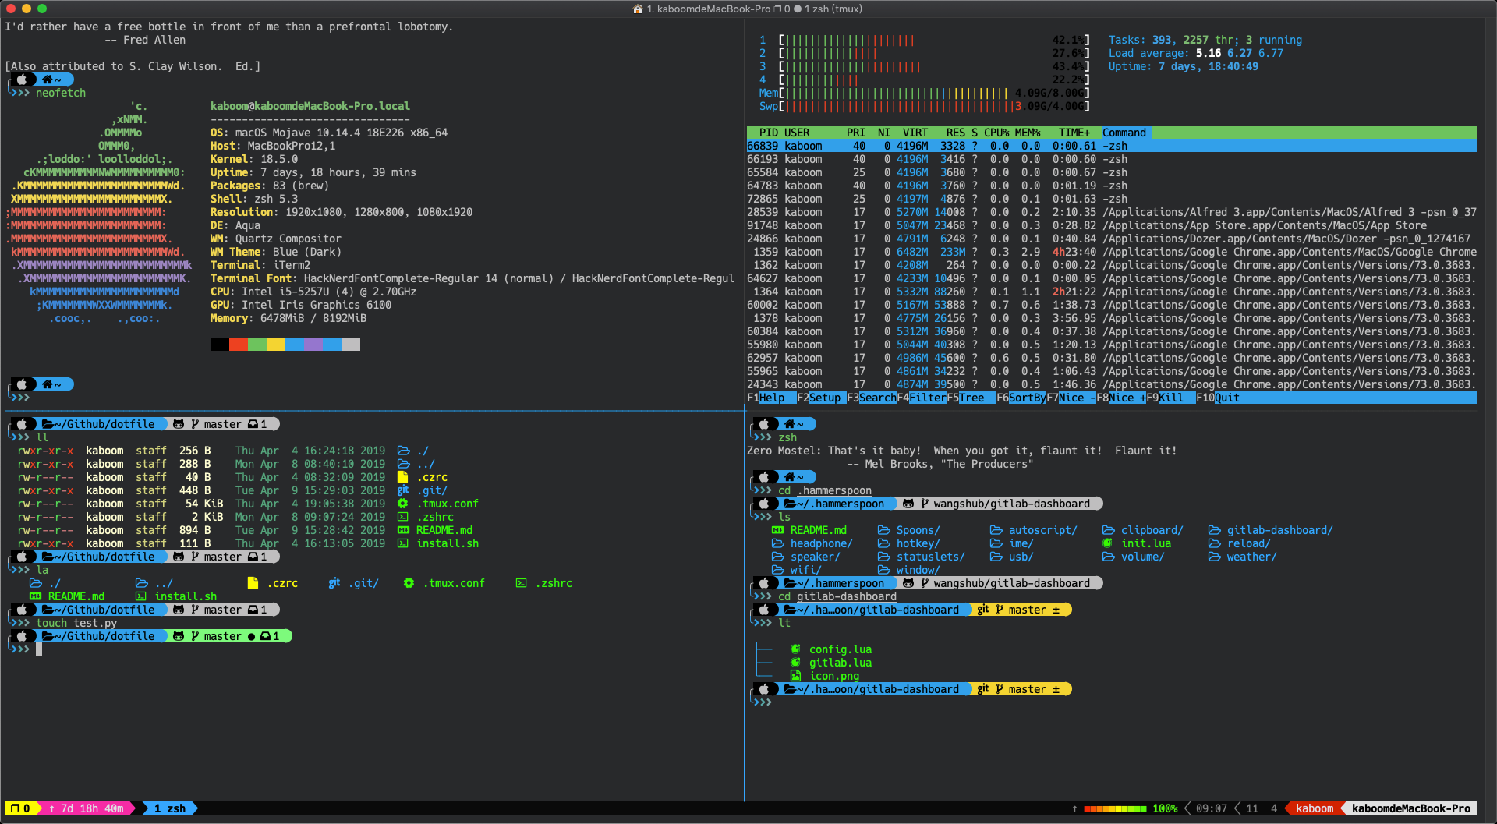
Task: Click the Lua icon next to config.lua
Action: click(x=795, y=649)
